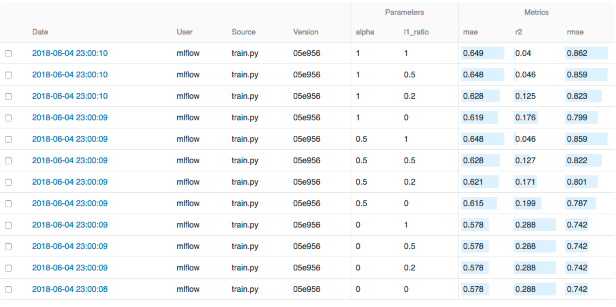The image size is (616, 307).
Task: Tick the checkbox for the run with r2 0.04
Action: click(8, 54)
